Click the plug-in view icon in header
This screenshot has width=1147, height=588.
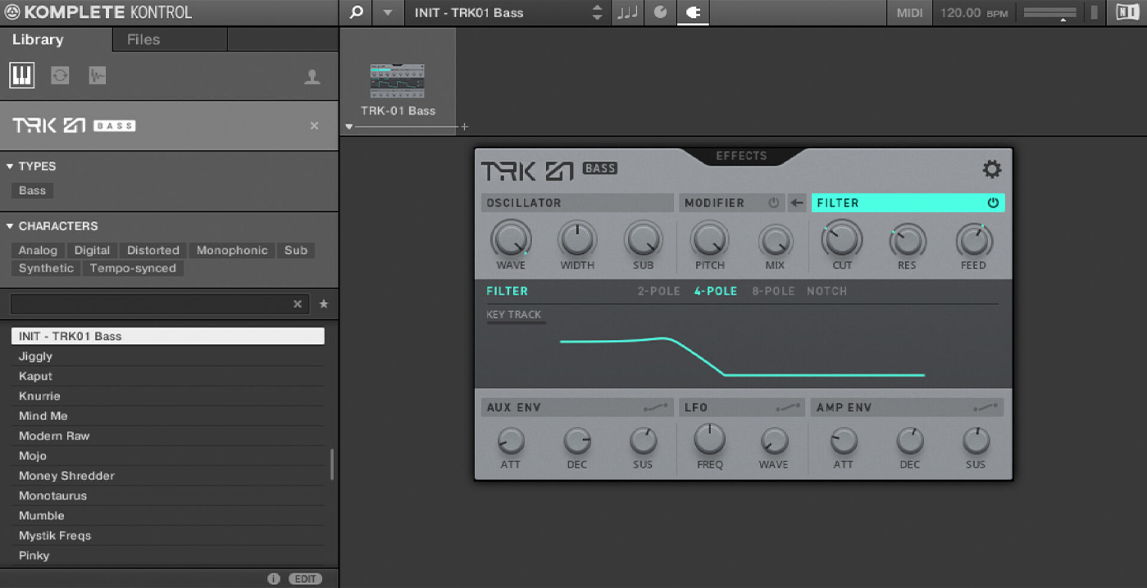[692, 12]
